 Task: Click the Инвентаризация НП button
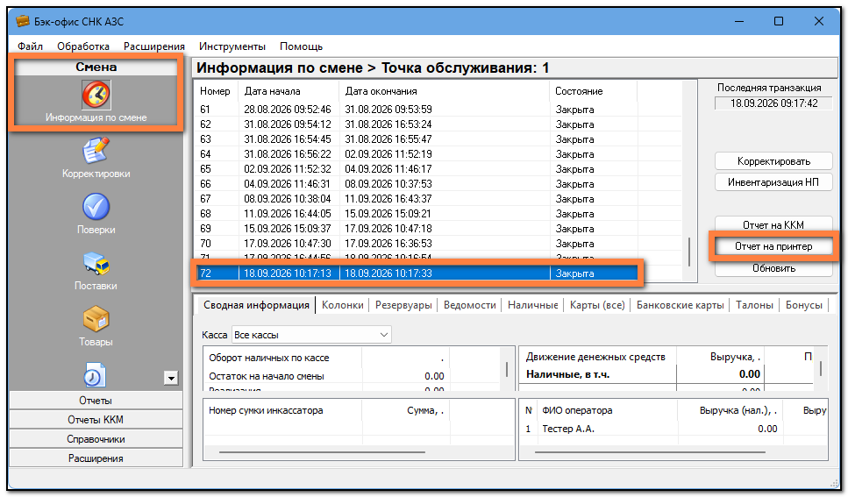pos(773,182)
